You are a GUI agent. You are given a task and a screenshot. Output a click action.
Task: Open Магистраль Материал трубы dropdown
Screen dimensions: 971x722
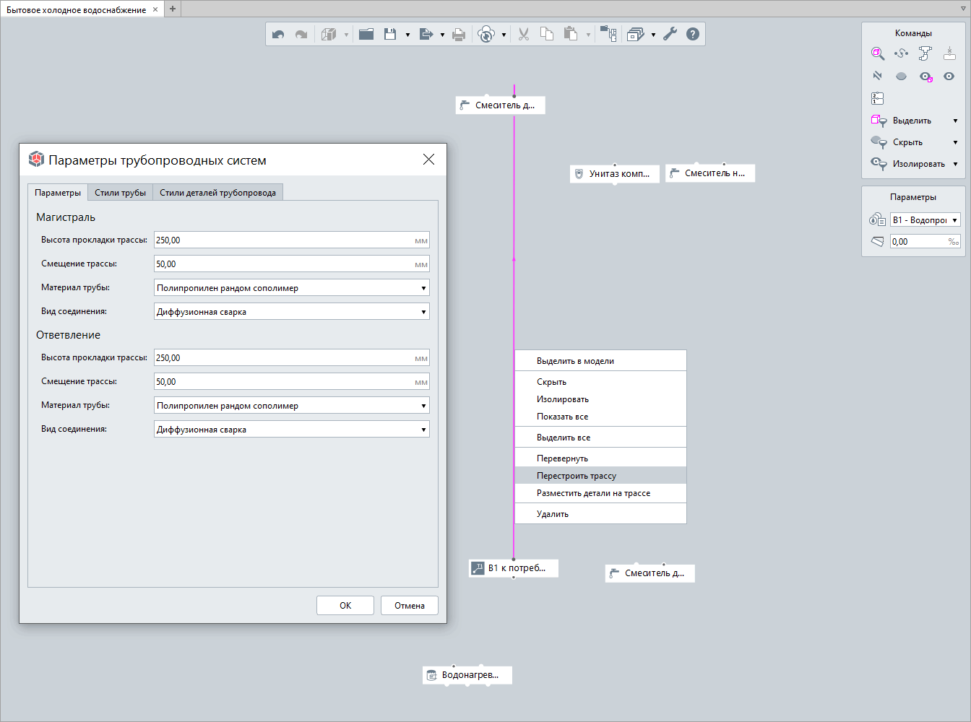(292, 287)
